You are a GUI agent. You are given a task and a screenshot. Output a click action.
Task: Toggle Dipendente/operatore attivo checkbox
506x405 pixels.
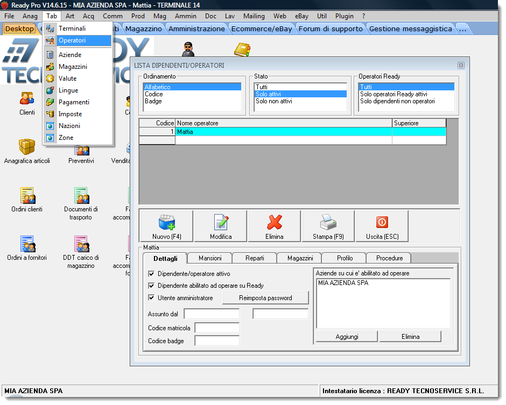[x=151, y=274]
